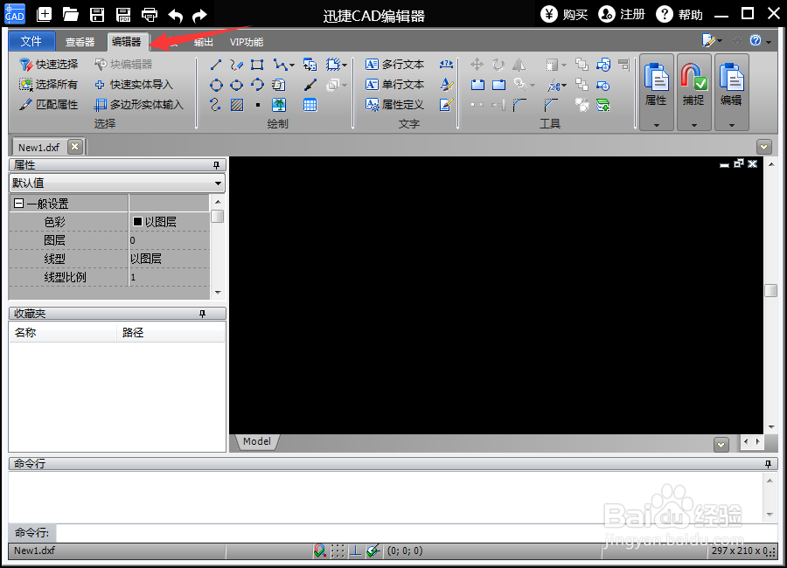The height and width of the screenshot is (568, 787).
Task: Click the printer icon
Action: pos(150,15)
